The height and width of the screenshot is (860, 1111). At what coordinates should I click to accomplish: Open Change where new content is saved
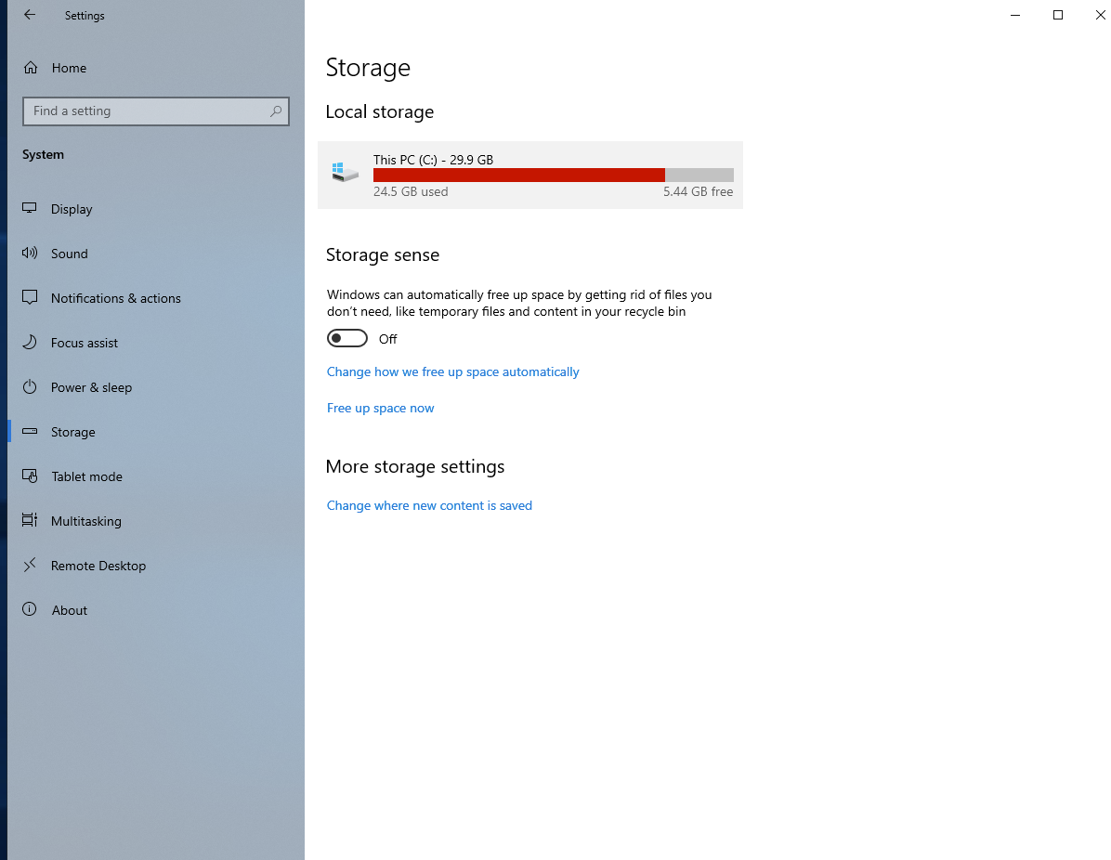(429, 506)
